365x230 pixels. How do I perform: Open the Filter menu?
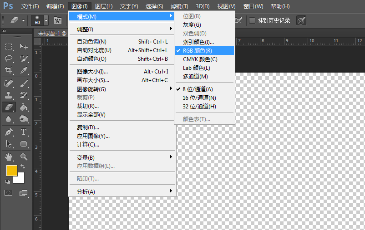(179, 6)
